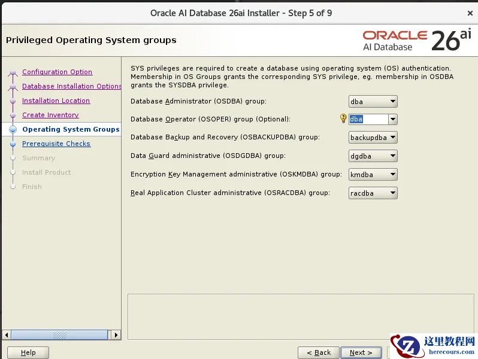
Task: Expand the OSOPER group dropdown arrow
Action: [393, 119]
